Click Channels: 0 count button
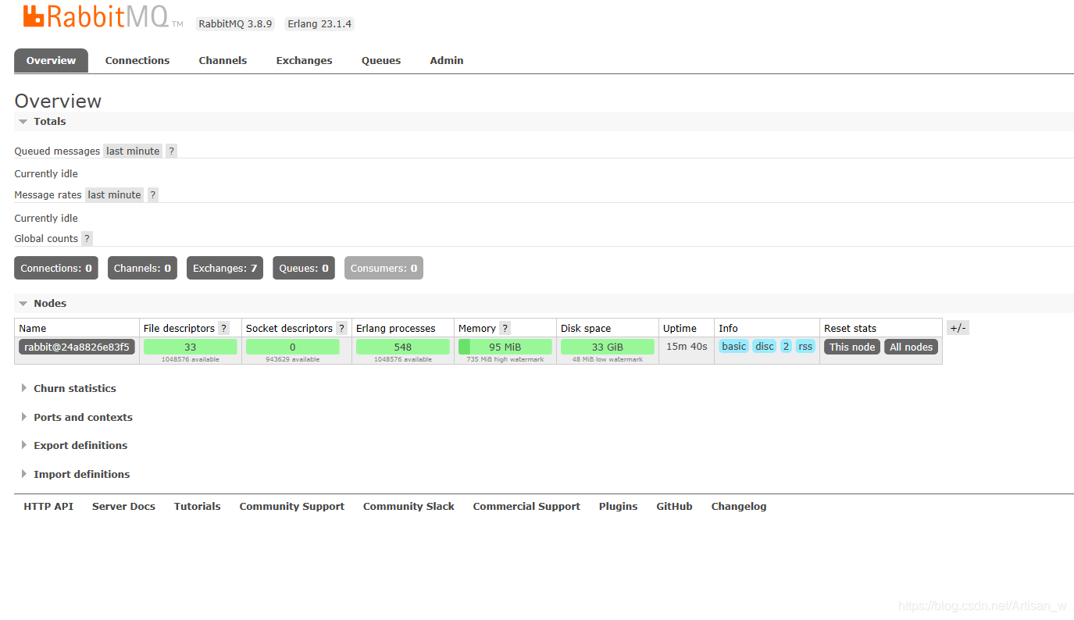 142,269
